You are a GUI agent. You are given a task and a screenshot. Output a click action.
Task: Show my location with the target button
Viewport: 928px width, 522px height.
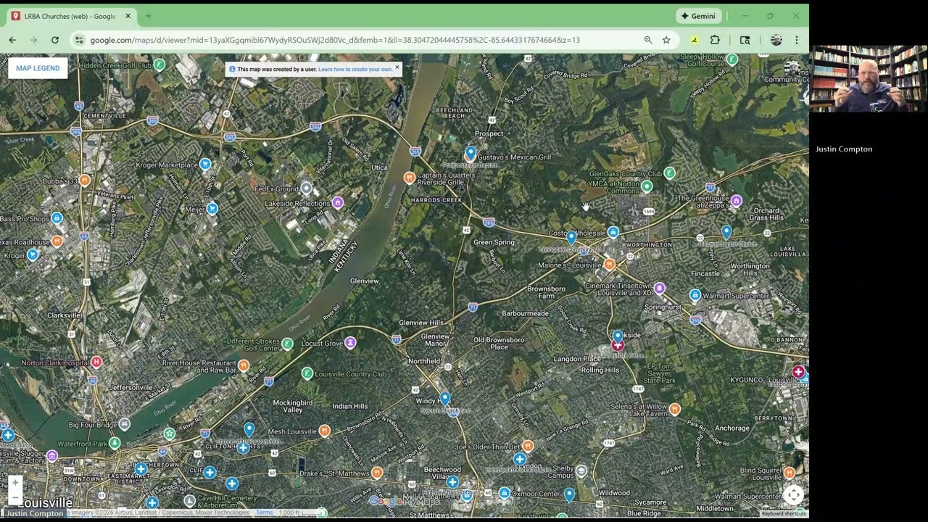tap(794, 495)
